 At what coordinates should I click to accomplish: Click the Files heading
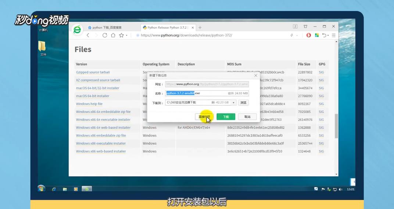(x=83, y=50)
